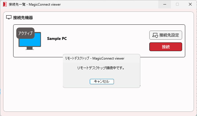Click the 接続先一覧 window title text
Viewport: 197px width, 116px height.
(35, 4)
